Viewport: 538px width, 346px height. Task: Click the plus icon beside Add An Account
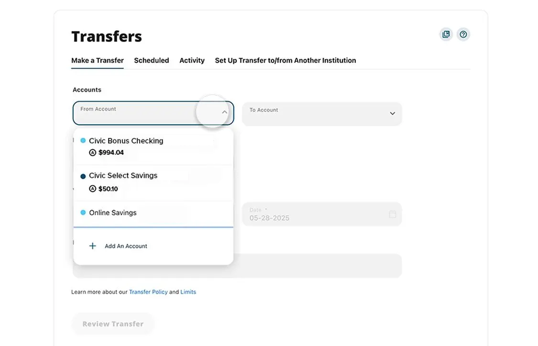[x=92, y=246]
